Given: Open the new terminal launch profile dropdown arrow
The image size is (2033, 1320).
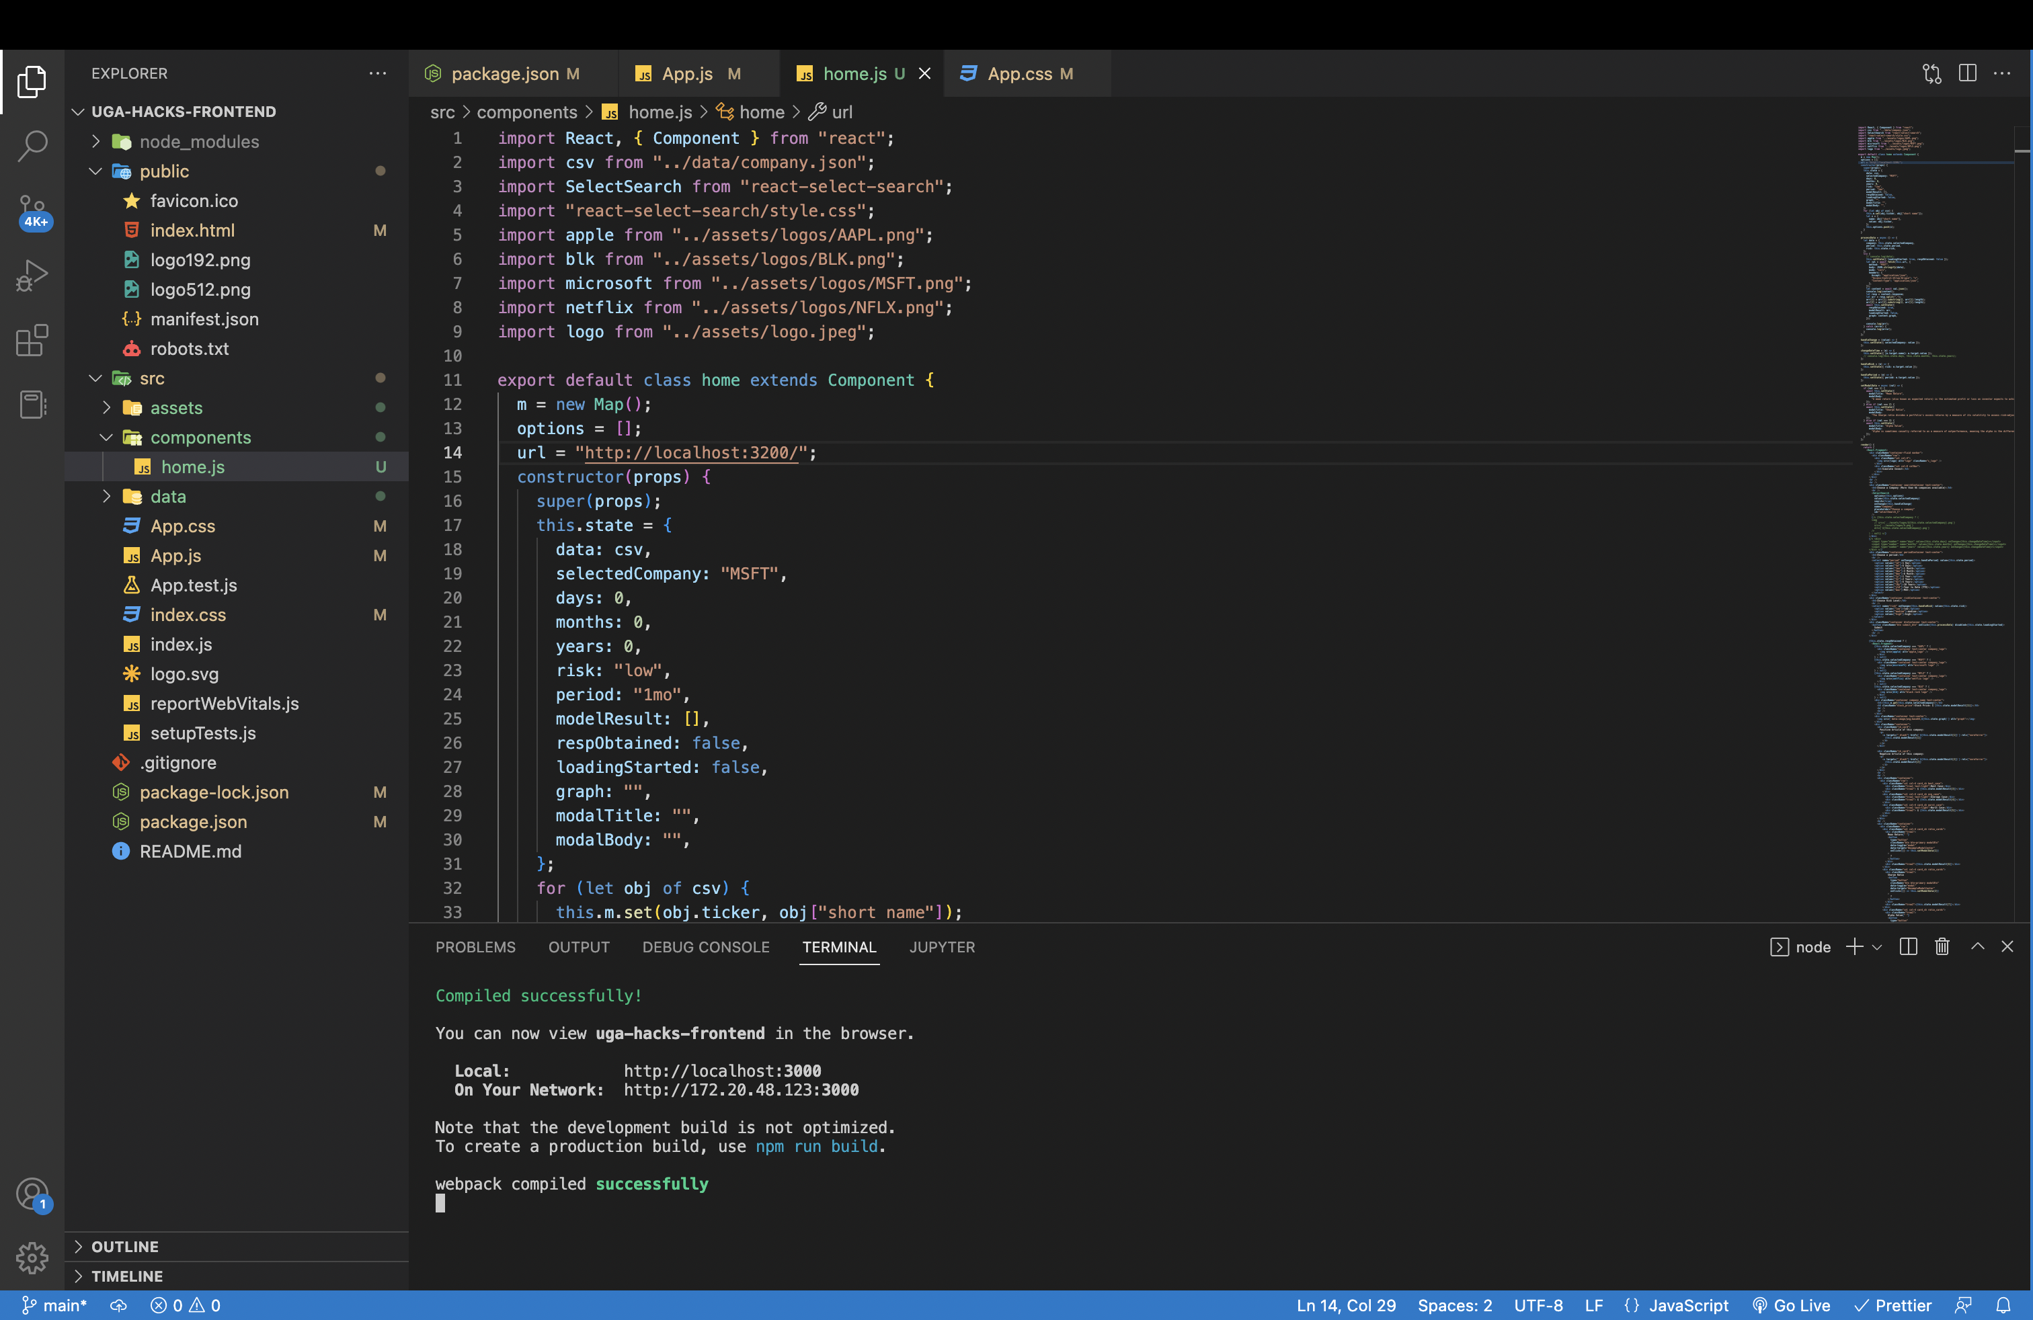Looking at the screenshot, I should point(1876,946).
